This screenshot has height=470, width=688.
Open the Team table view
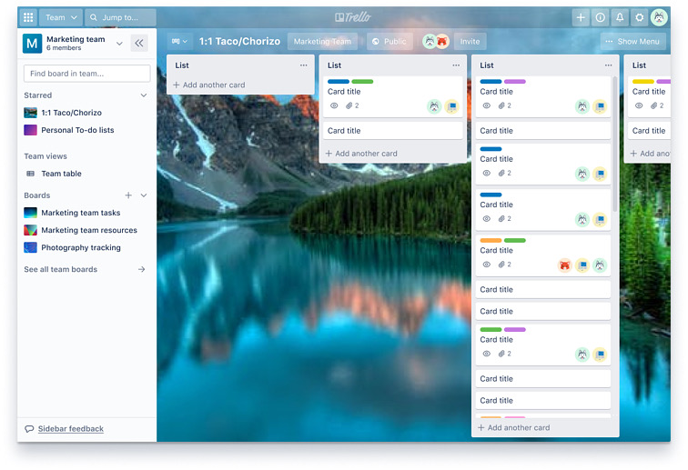(x=61, y=174)
